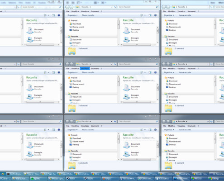Open Calcolatrice from taskbar

click(x=164, y=179)
